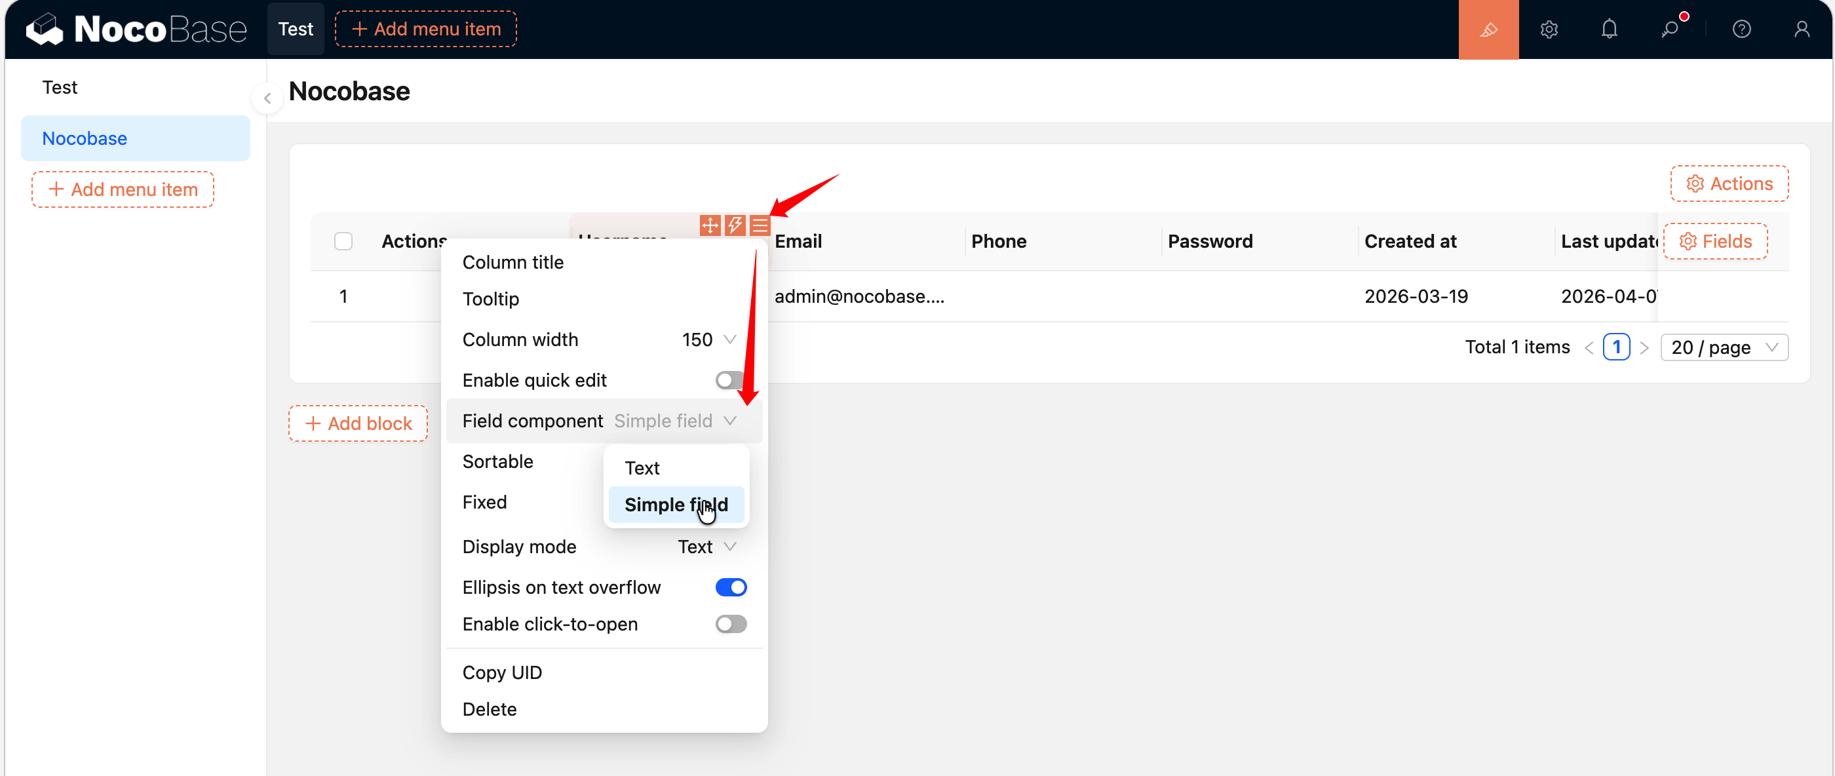Click the Add block button
1835x776 pixels.
pos(358,423)
